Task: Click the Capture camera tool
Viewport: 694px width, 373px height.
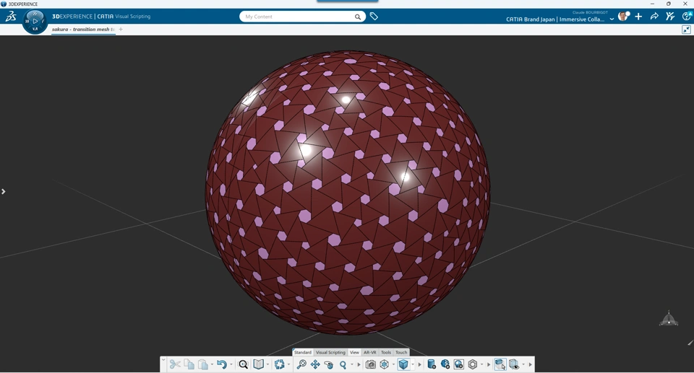Action: pos(370,364)
